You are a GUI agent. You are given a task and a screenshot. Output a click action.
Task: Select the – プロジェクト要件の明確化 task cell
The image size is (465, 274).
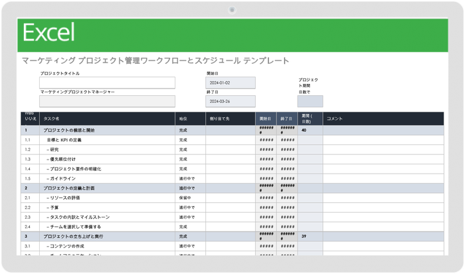tap(107, 169)
